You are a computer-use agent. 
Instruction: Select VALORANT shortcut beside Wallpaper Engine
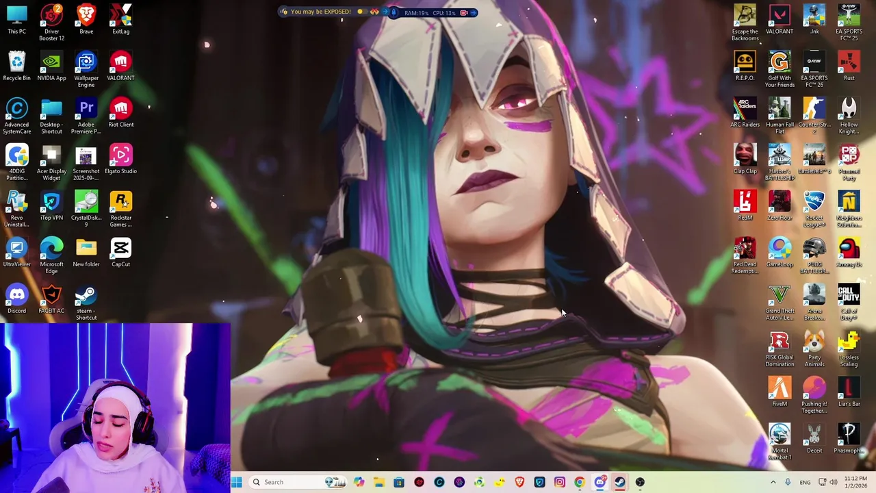[120, 66]
